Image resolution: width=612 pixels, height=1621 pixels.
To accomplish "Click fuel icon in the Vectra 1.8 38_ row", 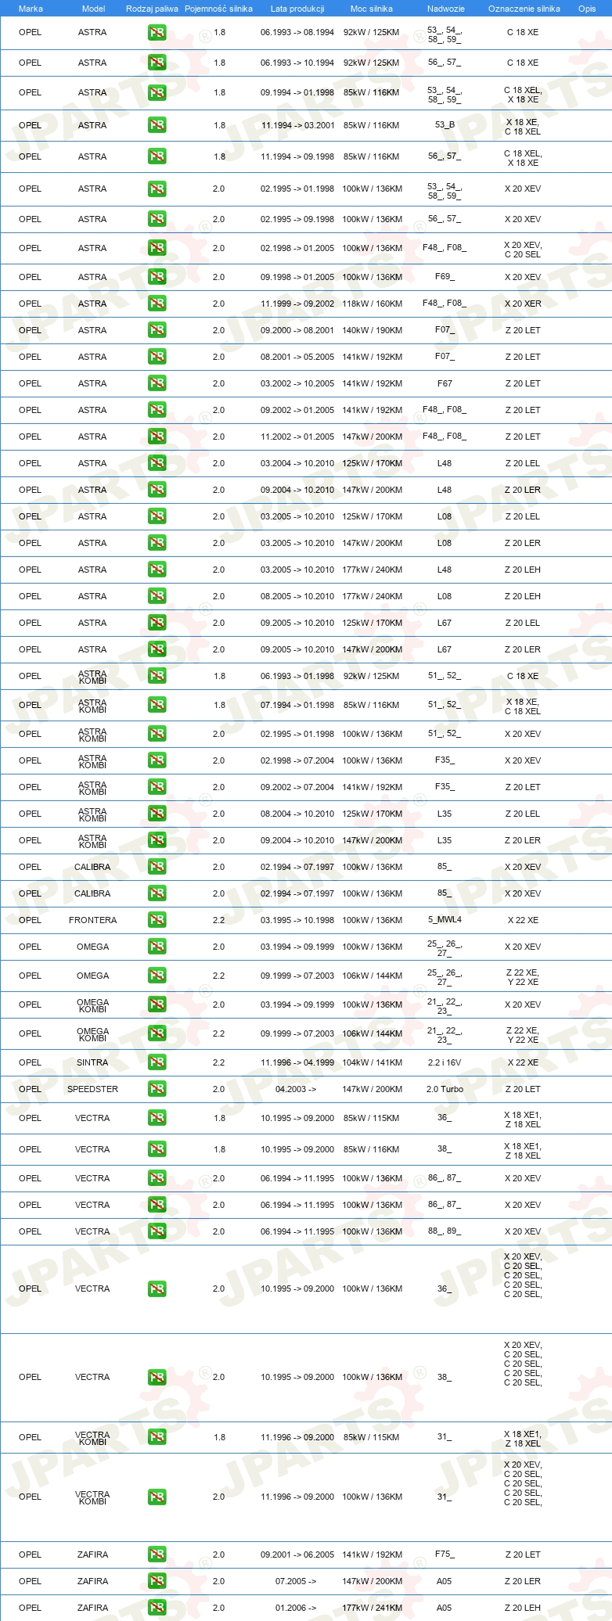I will coord(157,1149).
